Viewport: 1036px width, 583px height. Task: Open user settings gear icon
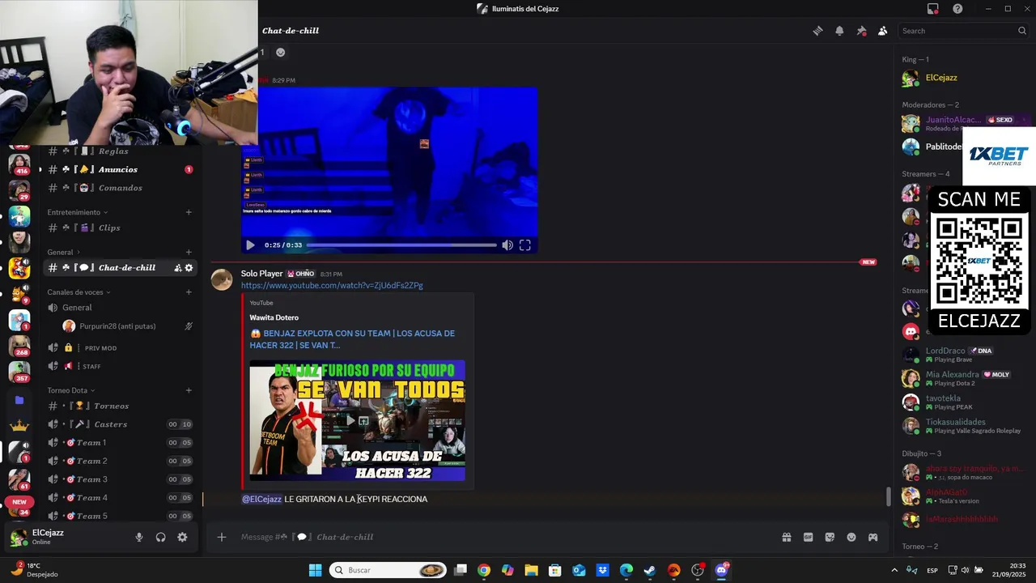click(x=182, y=537)
